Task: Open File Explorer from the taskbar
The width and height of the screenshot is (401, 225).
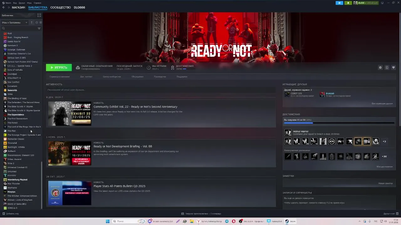Action: click(x=191, y=221)
